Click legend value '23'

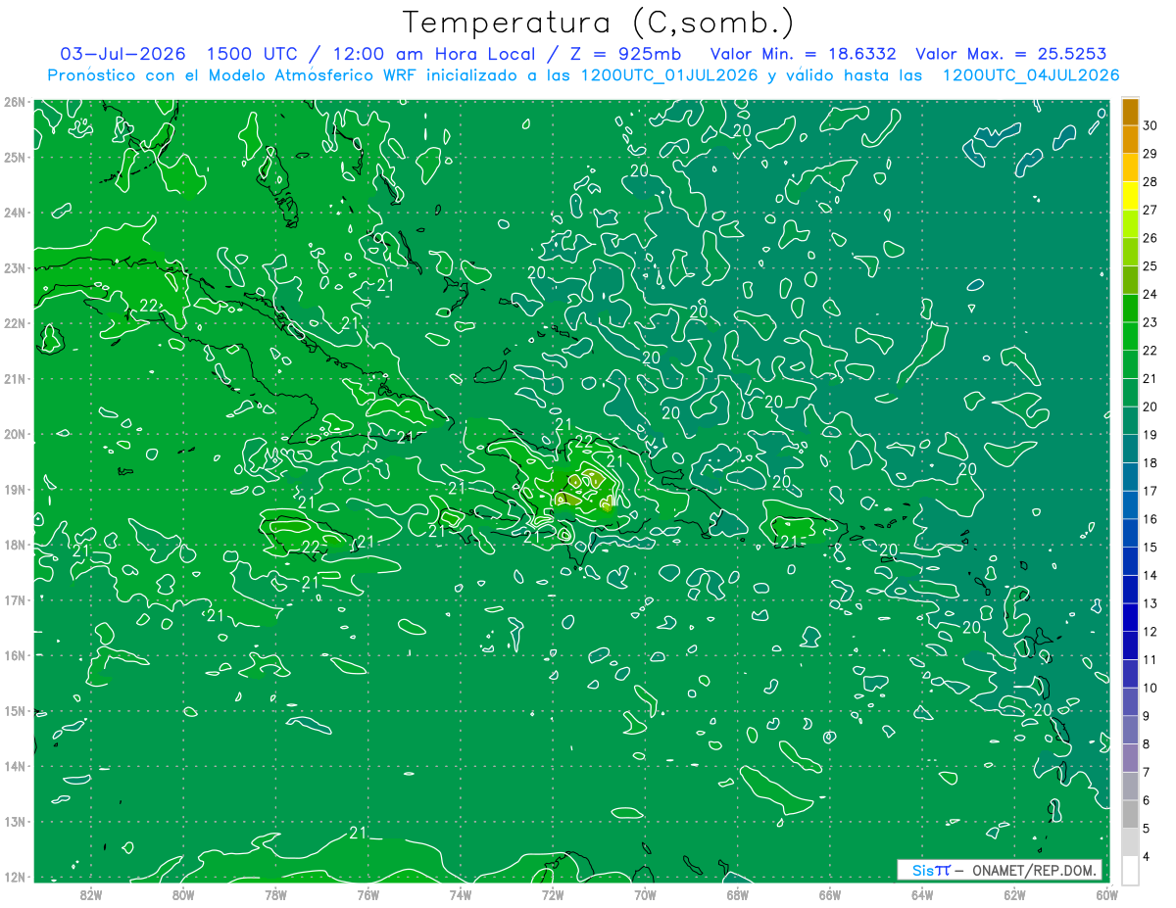pos(1151,322)
